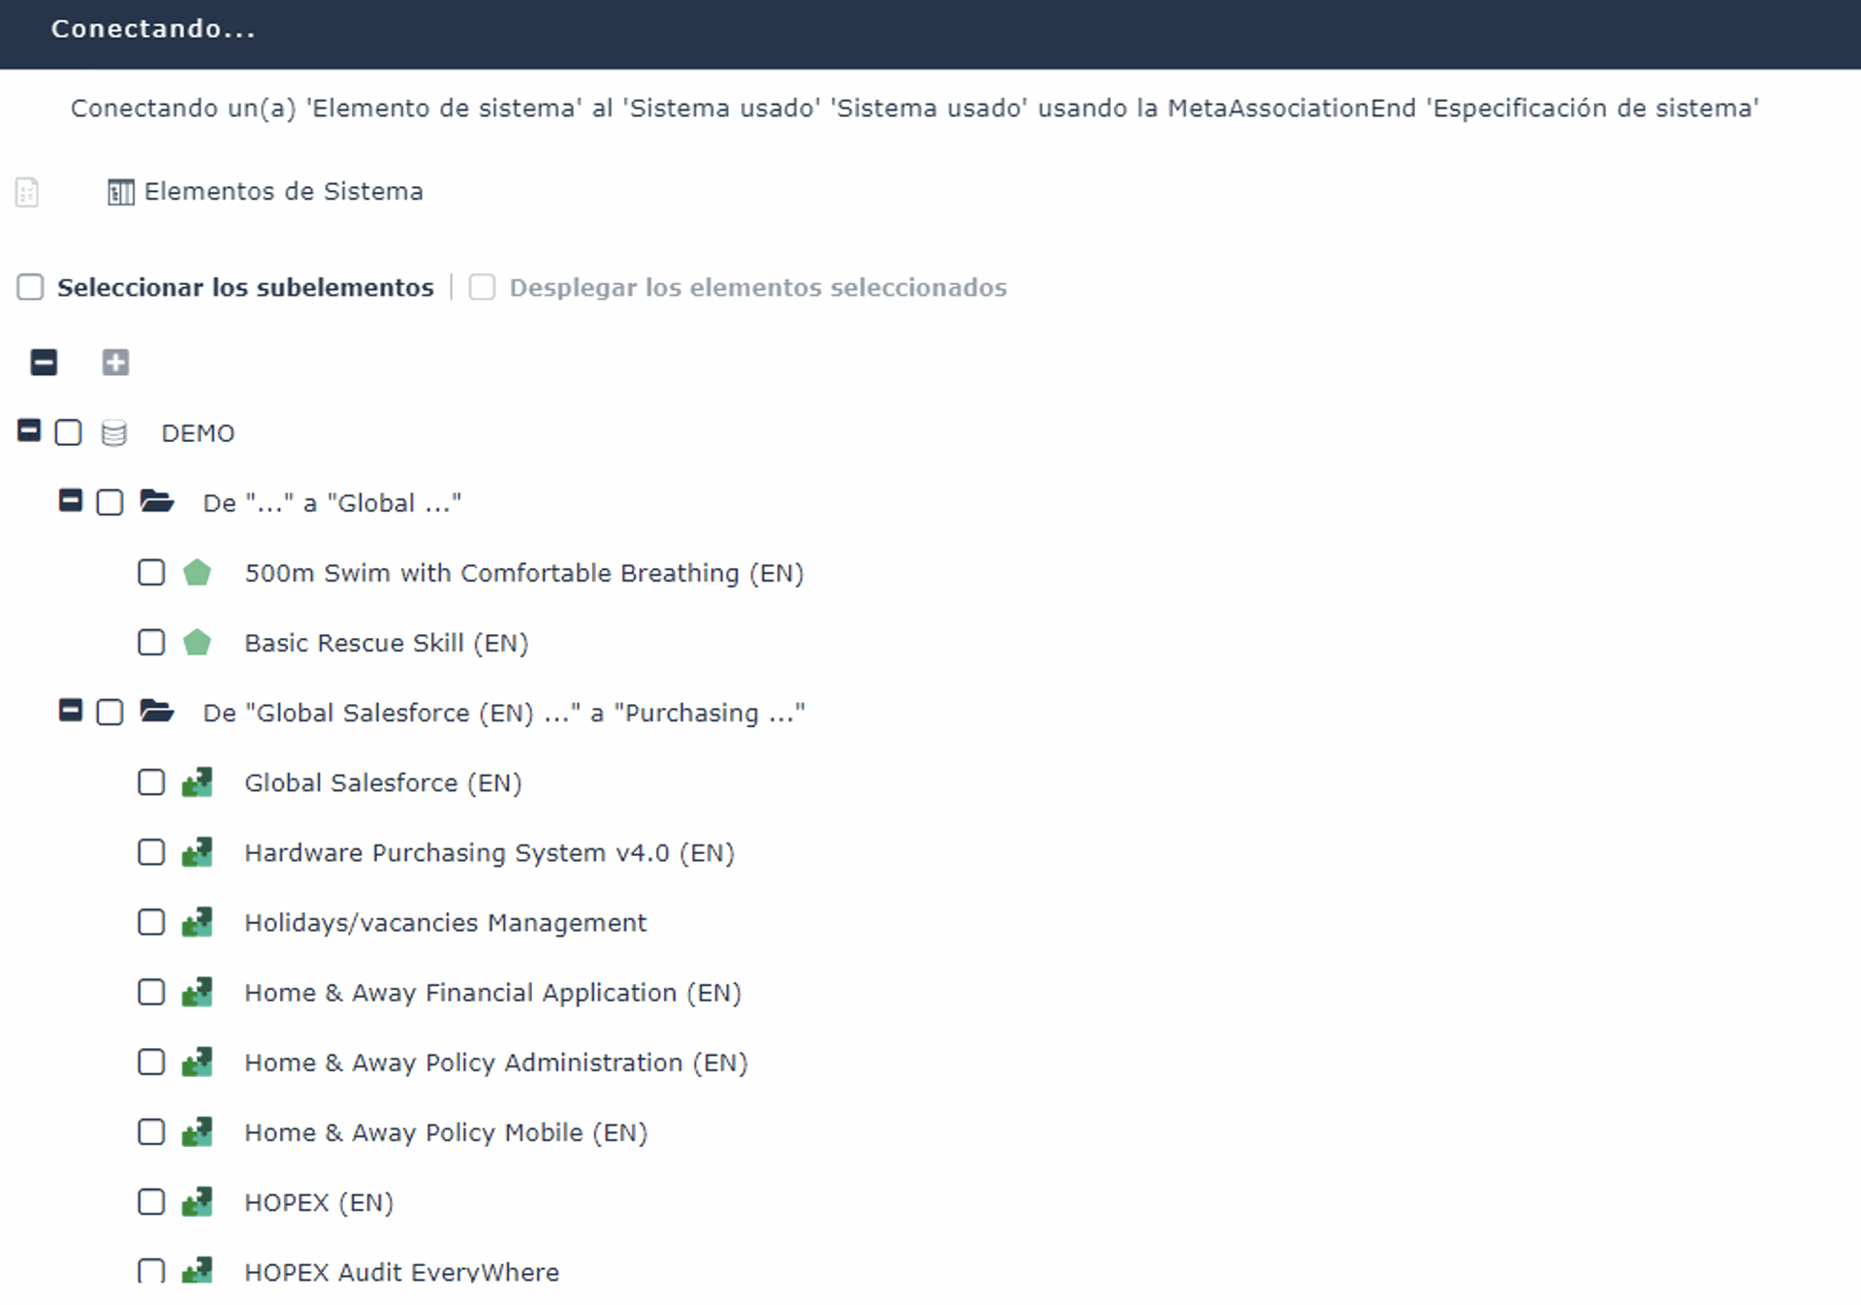Tick checkbox for HOPEX (EN)
Screen dimensions: 1861x1305
[x=151, y=1200]
